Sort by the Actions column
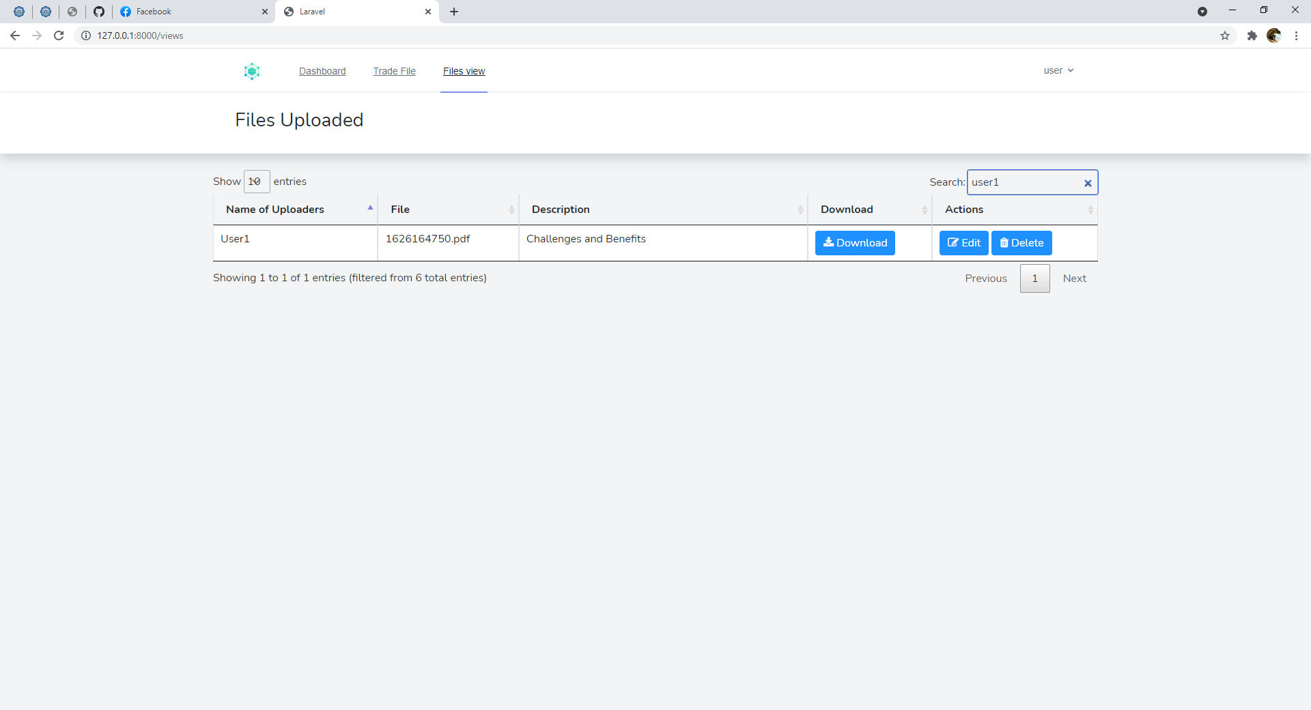The width and height of the screenshot is (1311, 710). tap(1015, 210)
